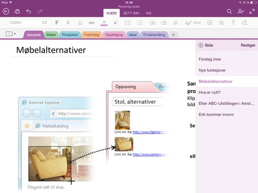This screenshot has width=258, height=193.
Task: Open the Generelt section tab
Action: 34,35
